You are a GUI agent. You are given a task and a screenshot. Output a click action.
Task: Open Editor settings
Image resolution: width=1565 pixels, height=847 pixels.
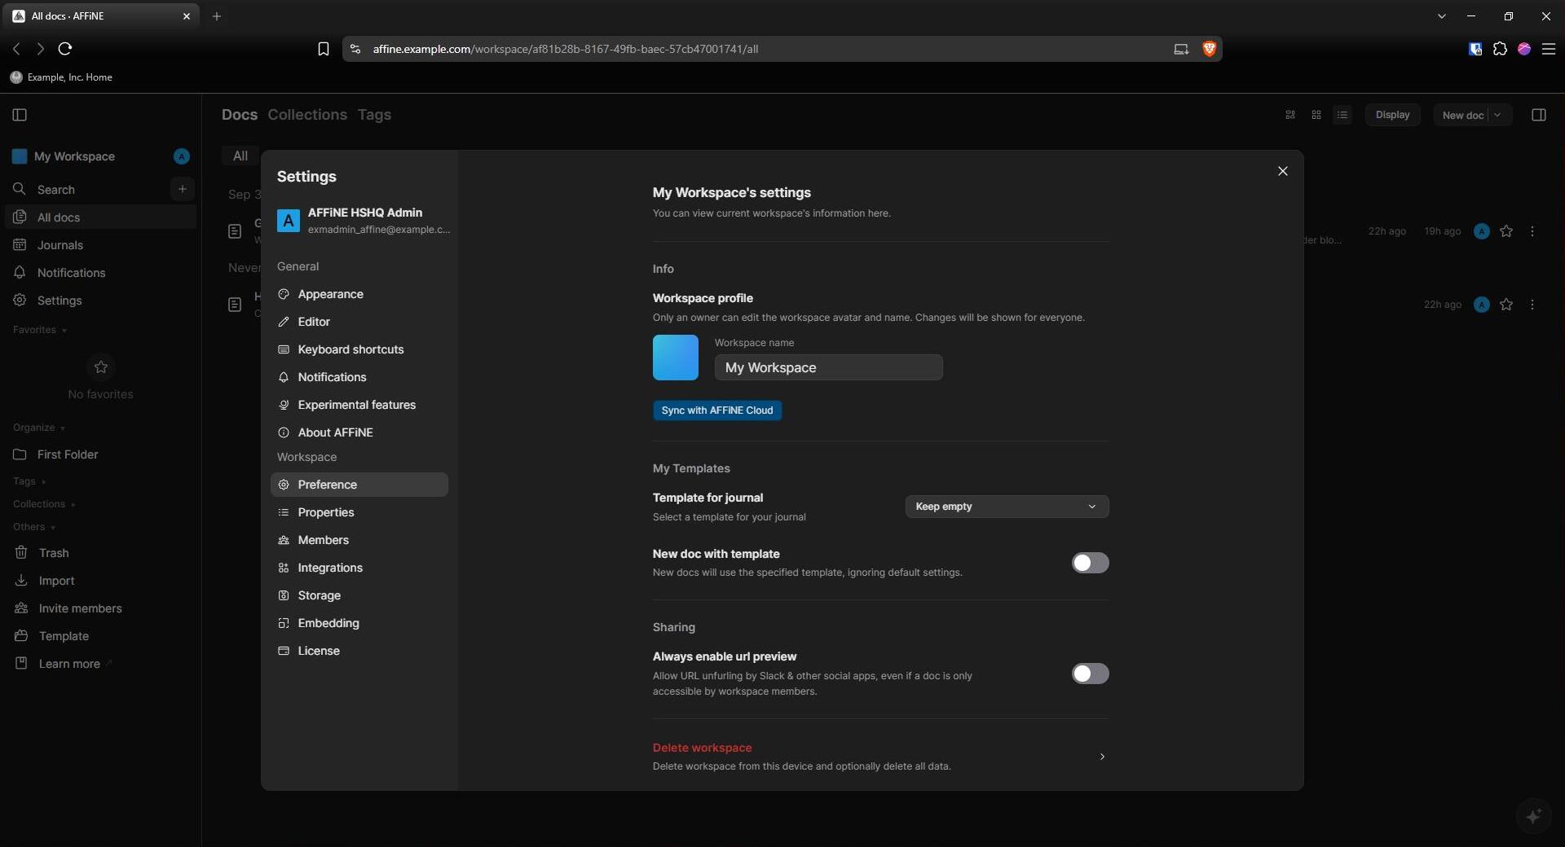[x=359, y=322]
